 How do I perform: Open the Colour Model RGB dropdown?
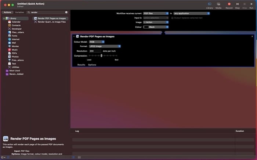point(97,42)
